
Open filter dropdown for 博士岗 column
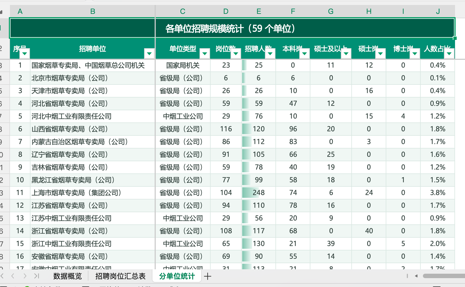coord(415,53)
